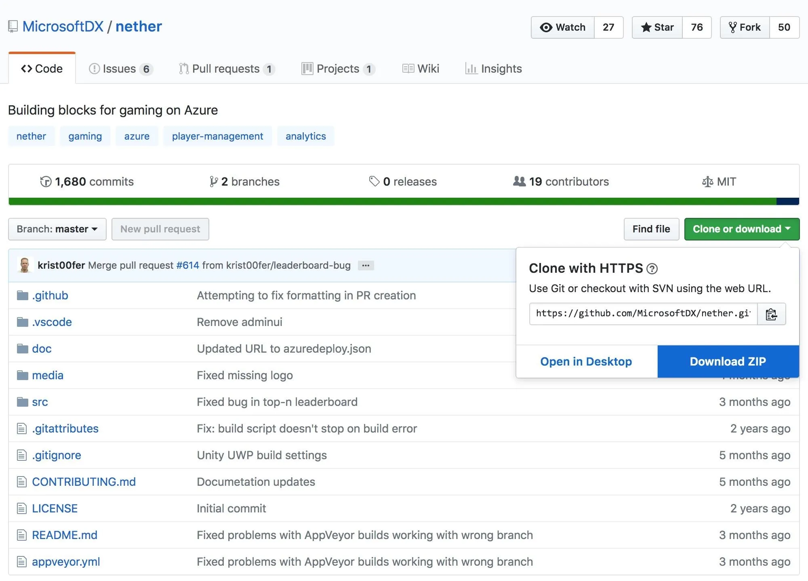Viewport: 808px width, 581px height.
Task: Click the branches git icon
Action: coord(214,182)
